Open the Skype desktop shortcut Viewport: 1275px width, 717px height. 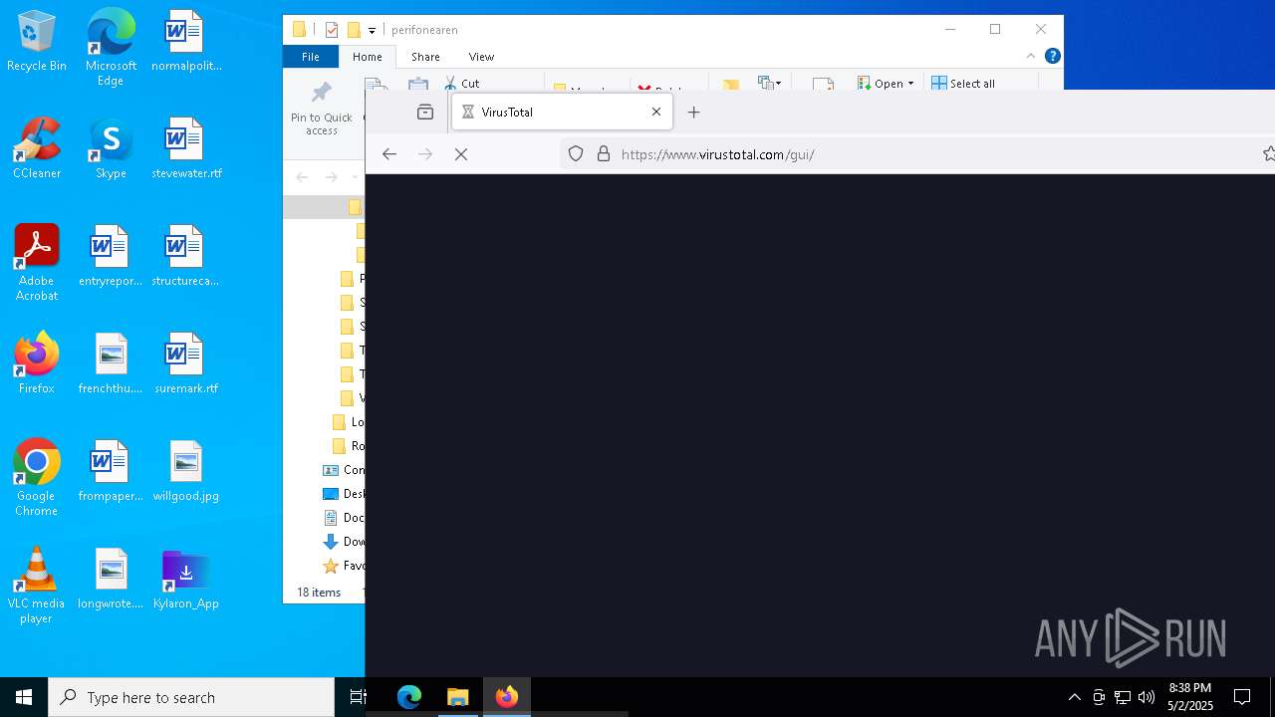point(111,149)
